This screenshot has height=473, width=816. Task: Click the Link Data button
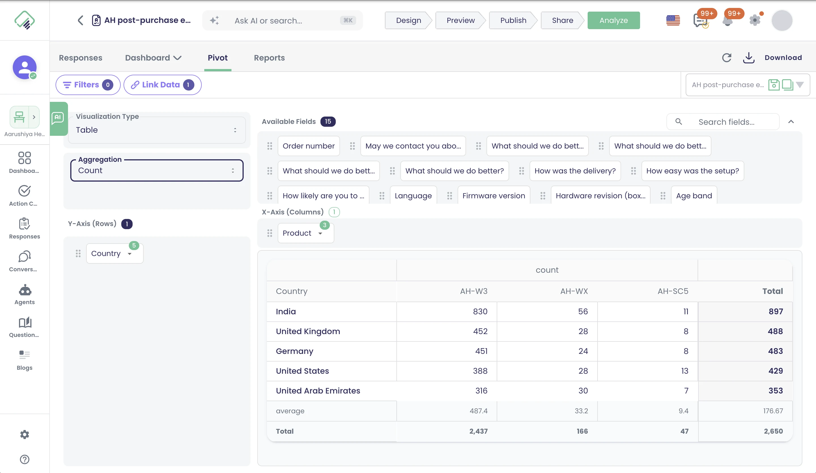(x=163, y=85)
